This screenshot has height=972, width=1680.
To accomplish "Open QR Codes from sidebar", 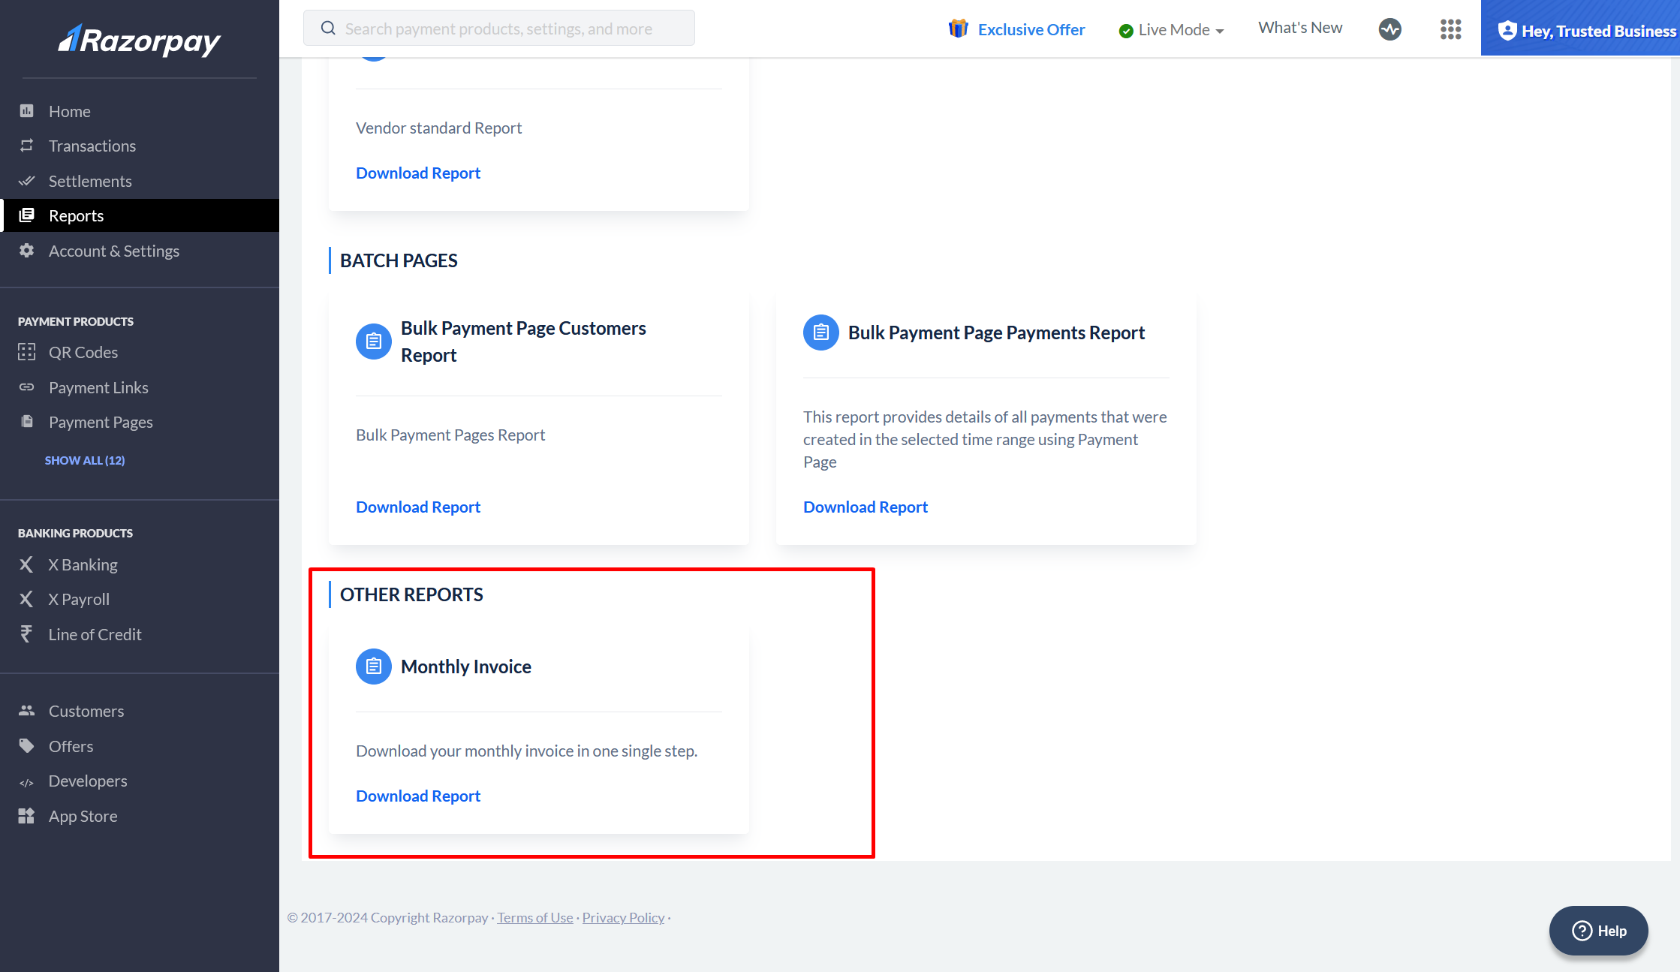I will coord(83,352).
